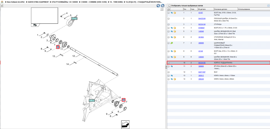The width and height of the screenshot is (270, 129).
Task: Open the 12.205 reference tag in diagram
Action: (92, 100)
